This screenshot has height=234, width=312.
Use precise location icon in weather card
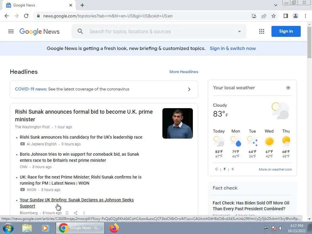pyautogui.click(x=288, y=88)
